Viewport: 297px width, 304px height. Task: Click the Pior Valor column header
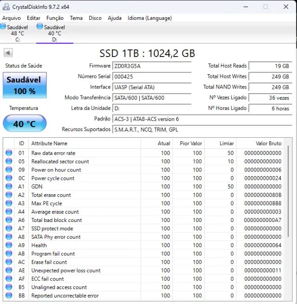tap(188, 143)
